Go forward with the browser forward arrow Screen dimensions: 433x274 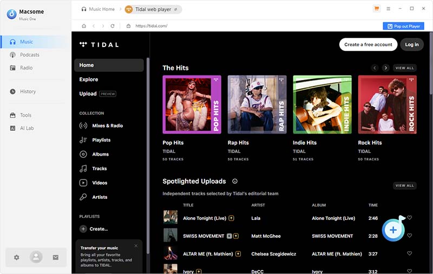coord(103,26)
